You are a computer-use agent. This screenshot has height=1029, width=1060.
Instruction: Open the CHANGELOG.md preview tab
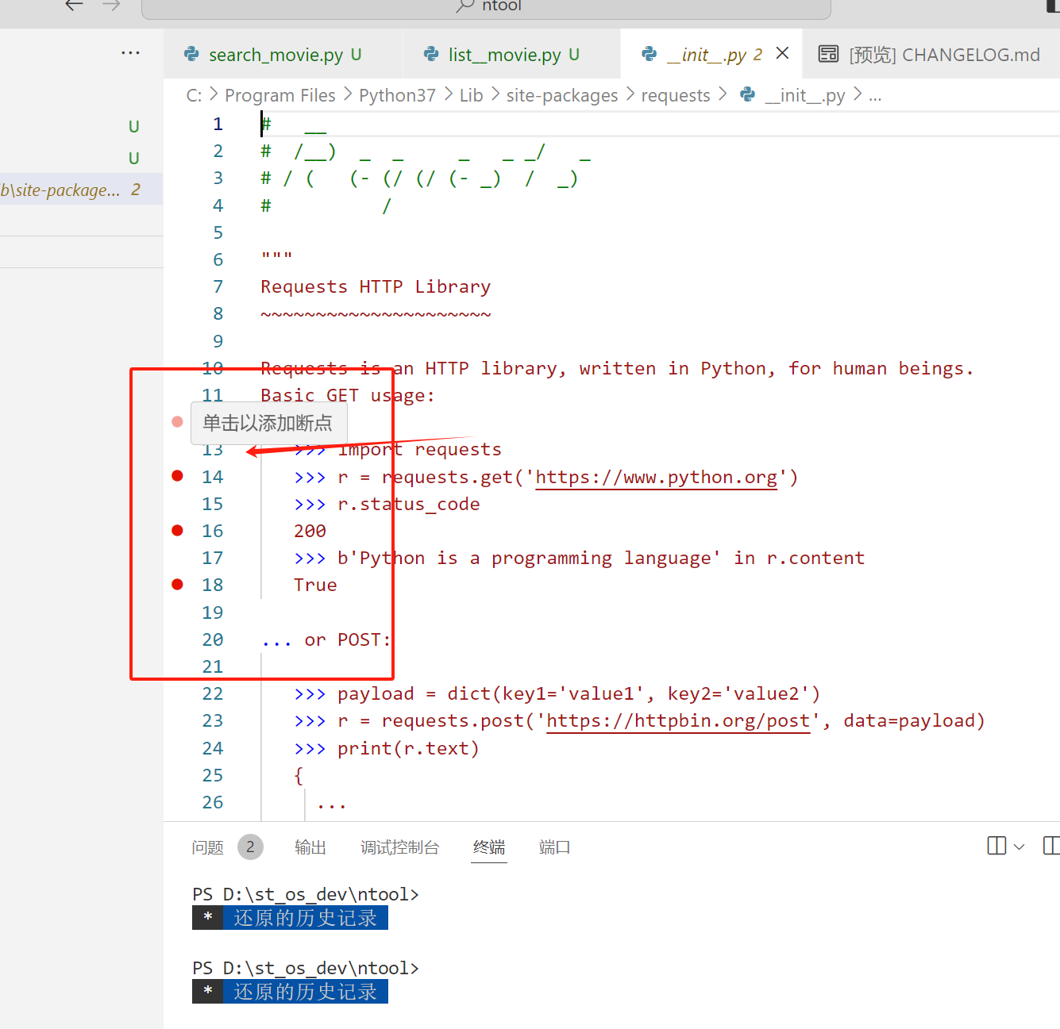click(931, 55)
